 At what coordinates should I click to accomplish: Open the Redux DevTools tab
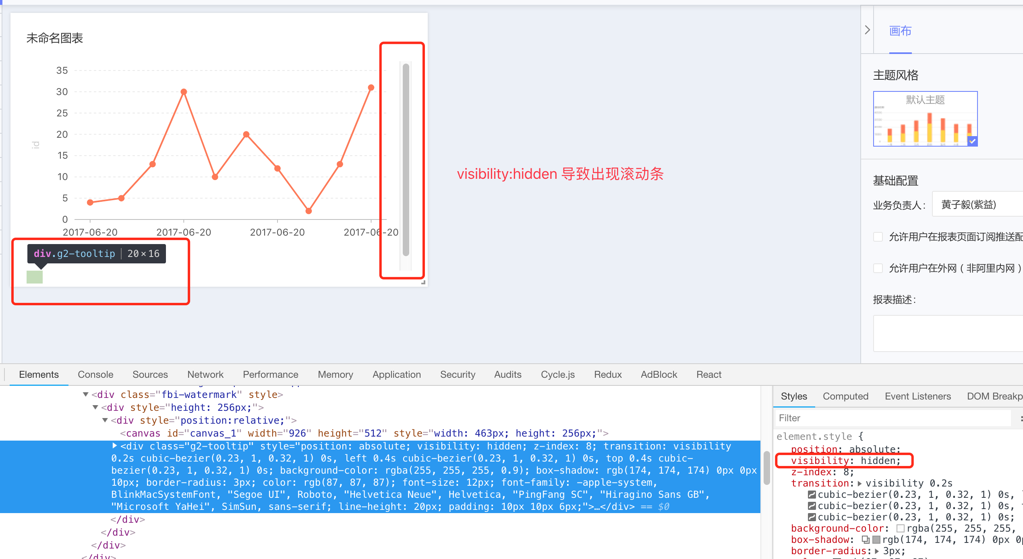pos(607,375)
